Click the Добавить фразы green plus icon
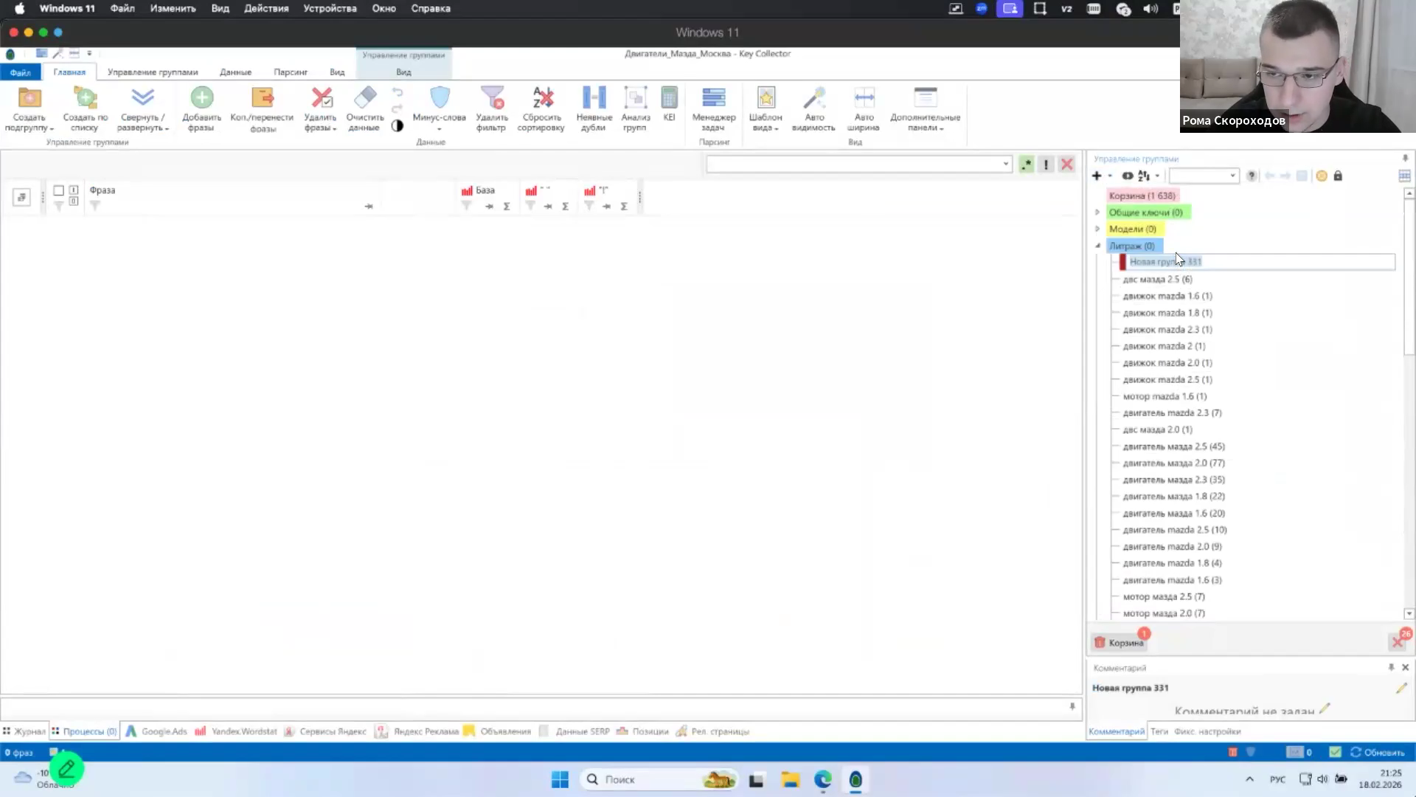 point(201,97)
